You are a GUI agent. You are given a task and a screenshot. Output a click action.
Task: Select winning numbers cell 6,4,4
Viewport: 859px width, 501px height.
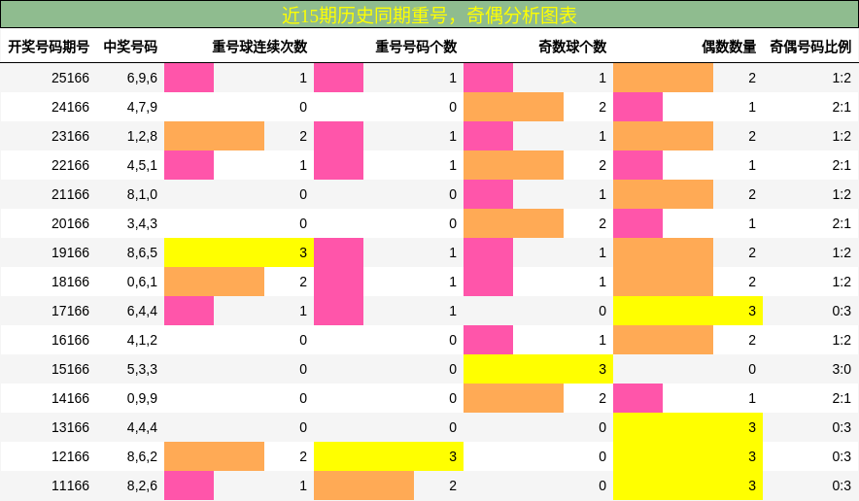point(142,311)
